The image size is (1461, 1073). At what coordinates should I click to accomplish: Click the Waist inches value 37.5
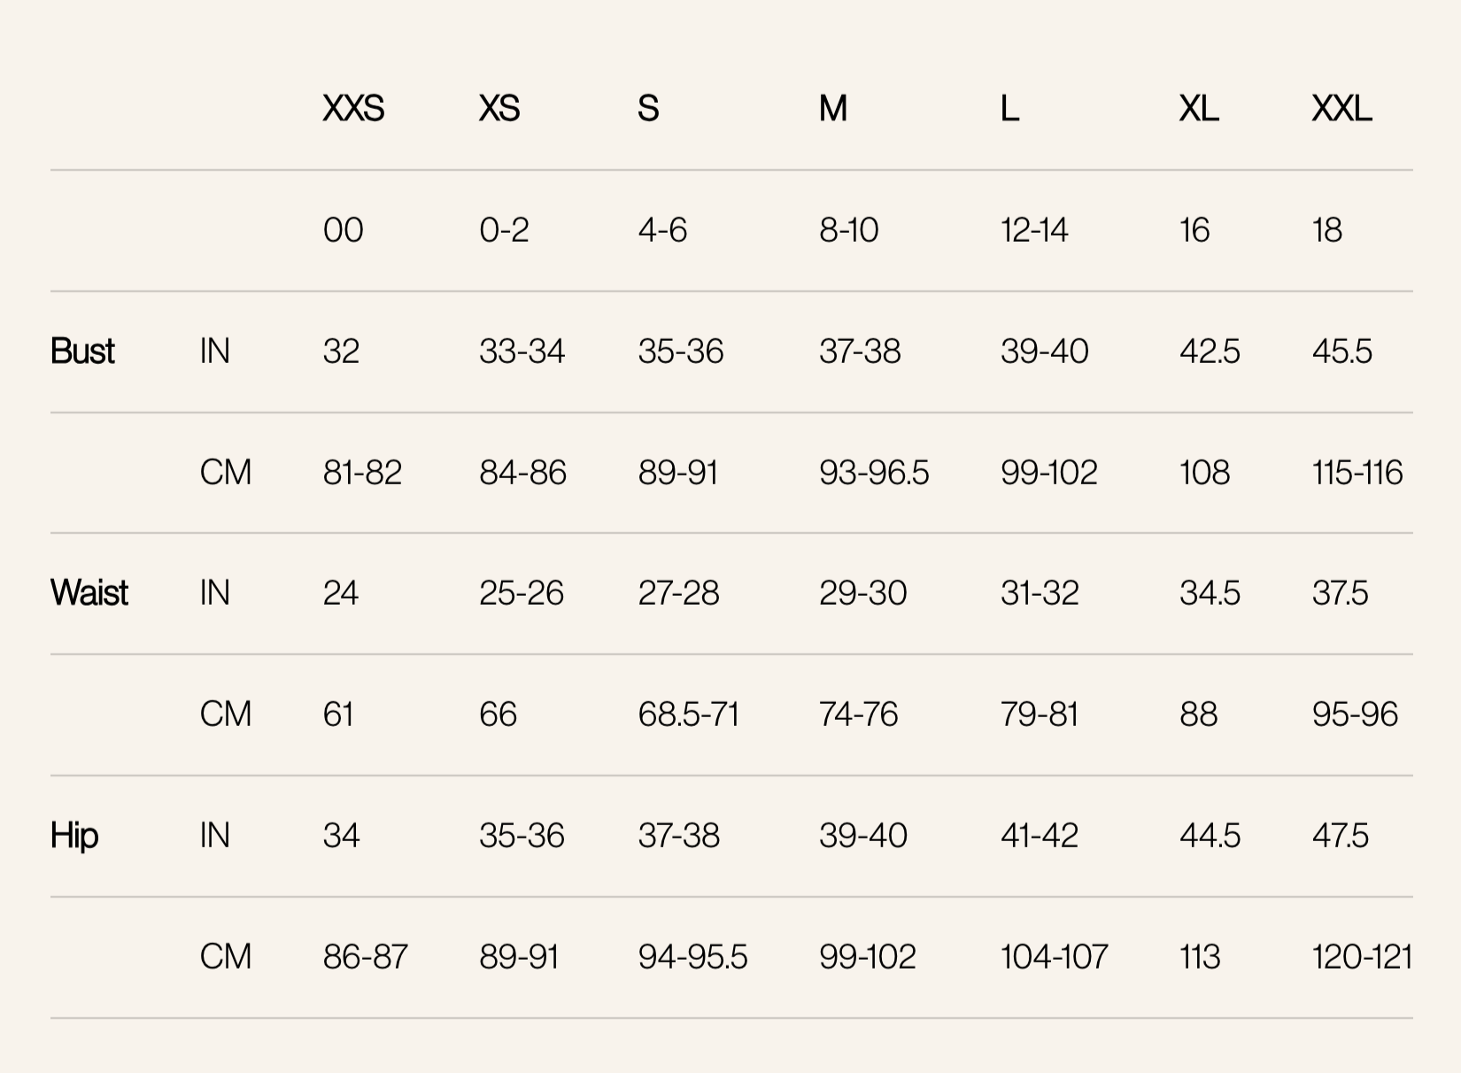coord(1340,593)
